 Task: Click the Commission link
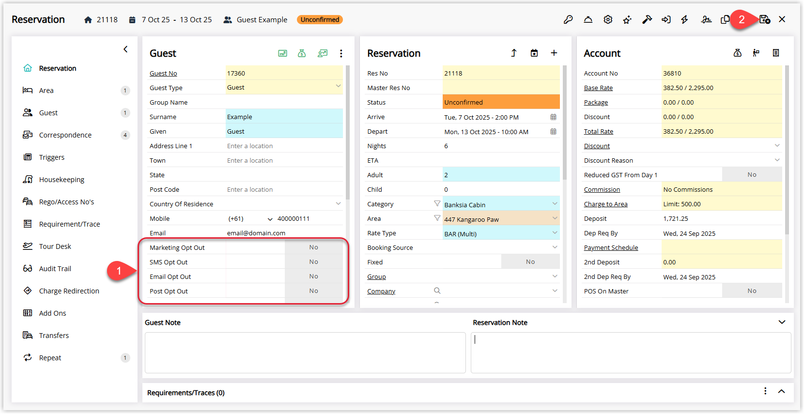point(602,190)
